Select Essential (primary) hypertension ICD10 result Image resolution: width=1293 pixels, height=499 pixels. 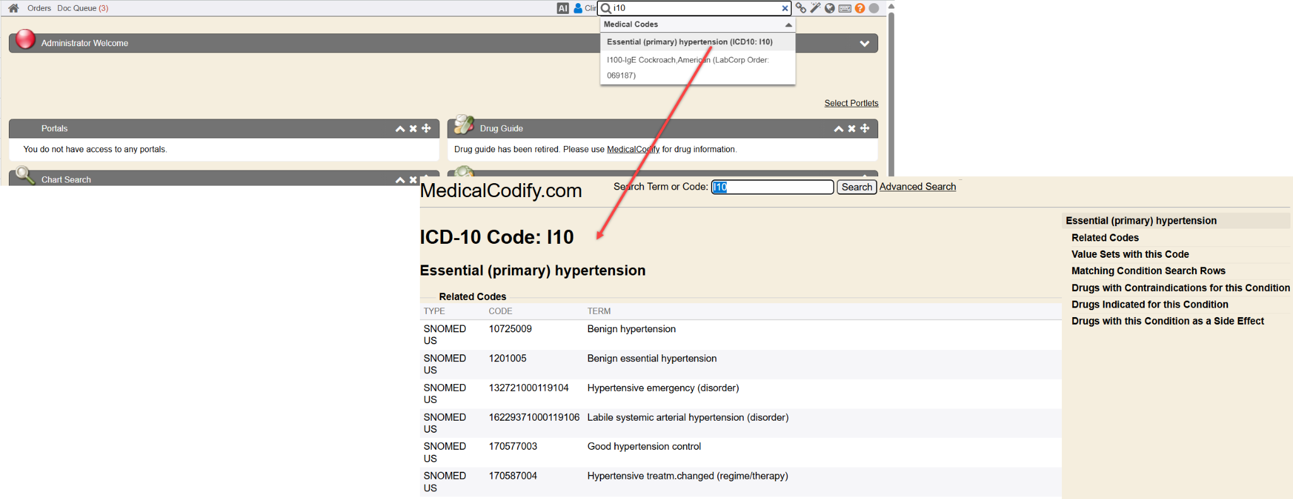(689, 42)
